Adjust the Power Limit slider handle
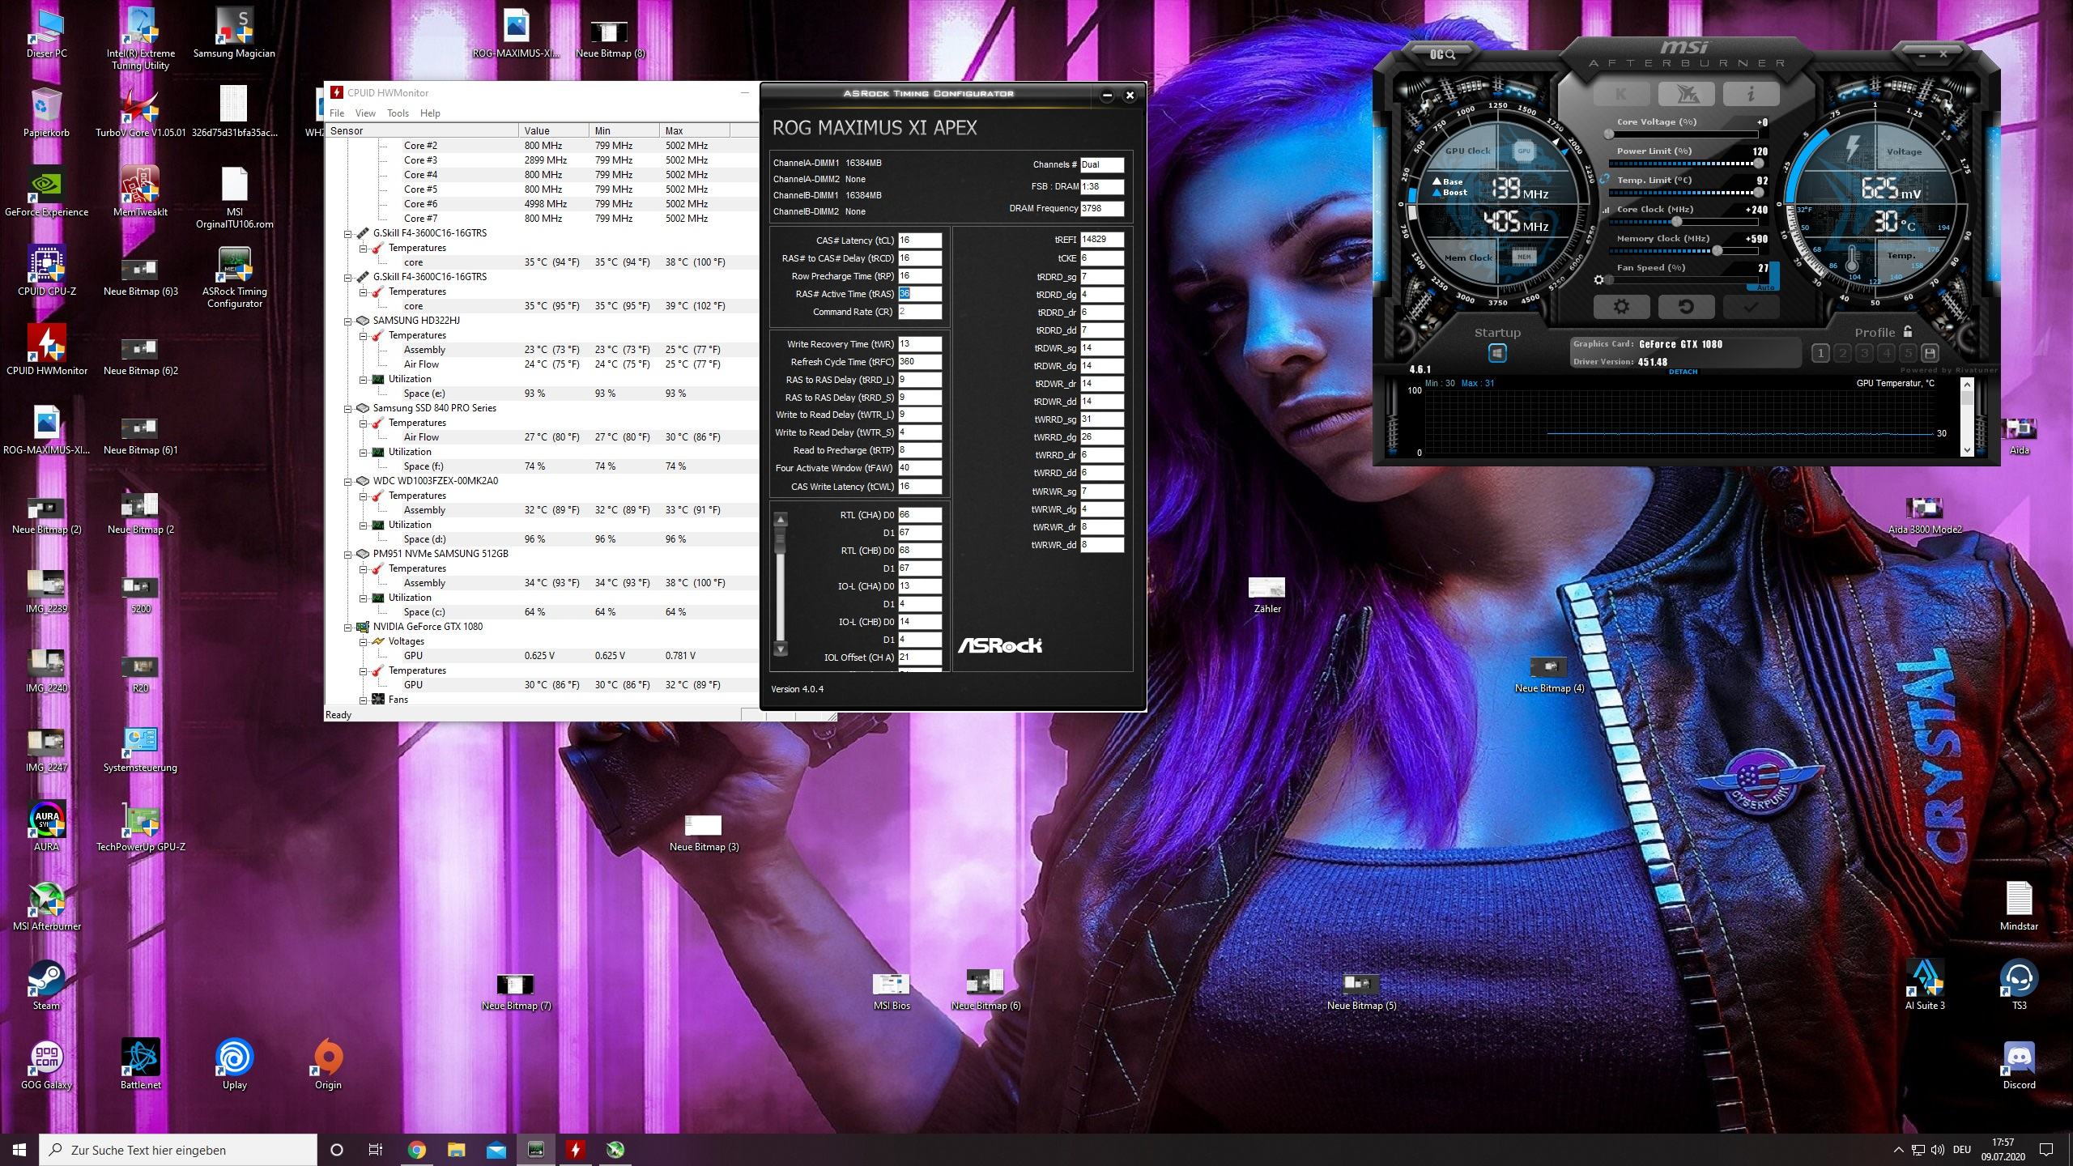This screenshot has width=2073, height=1166. click(1758, 164)
